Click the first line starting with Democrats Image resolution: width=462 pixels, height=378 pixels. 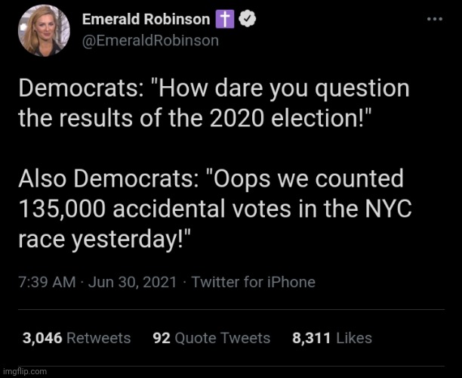coord(213,89)
